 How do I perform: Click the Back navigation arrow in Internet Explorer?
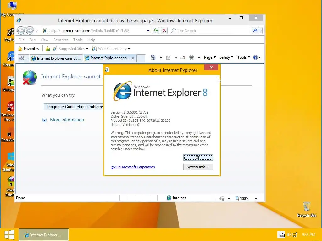(x=21, y=30)
